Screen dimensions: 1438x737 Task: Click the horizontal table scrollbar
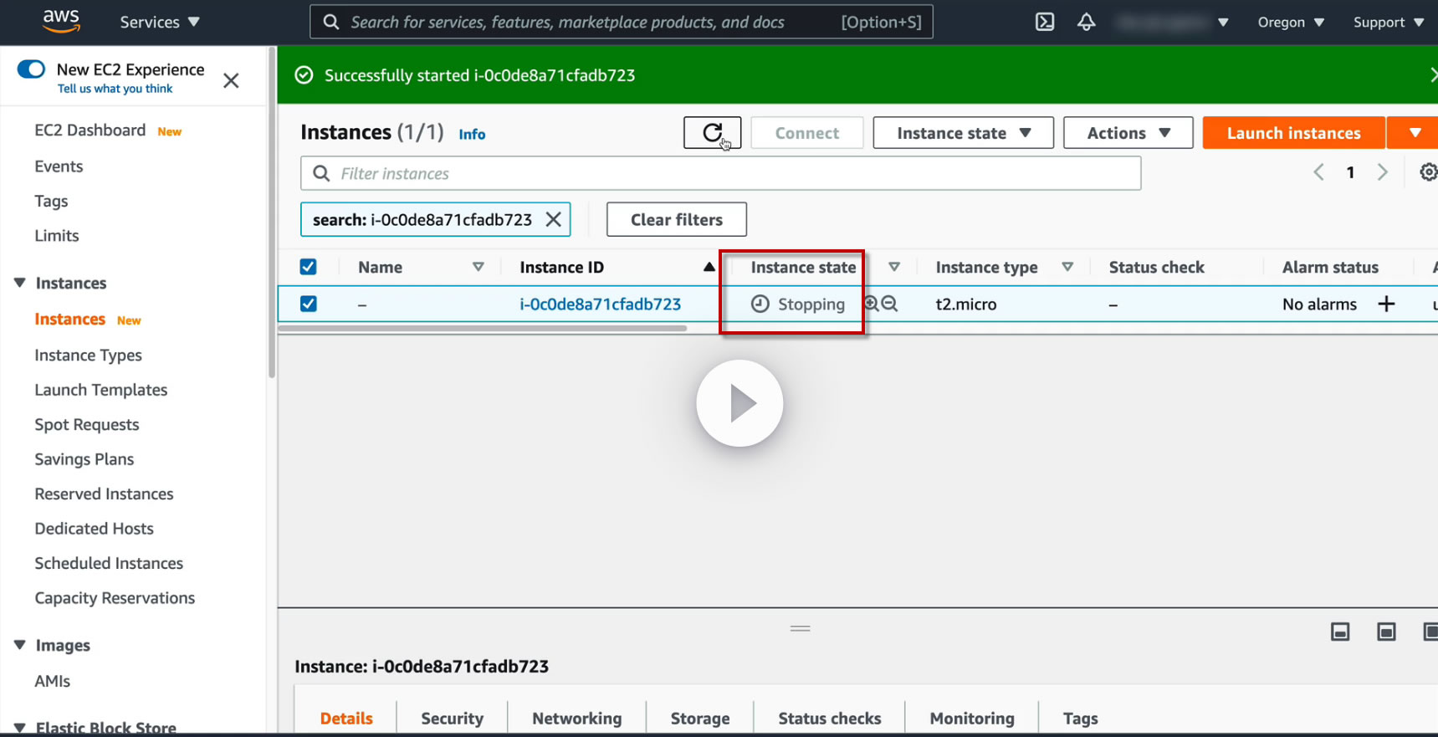482,329
